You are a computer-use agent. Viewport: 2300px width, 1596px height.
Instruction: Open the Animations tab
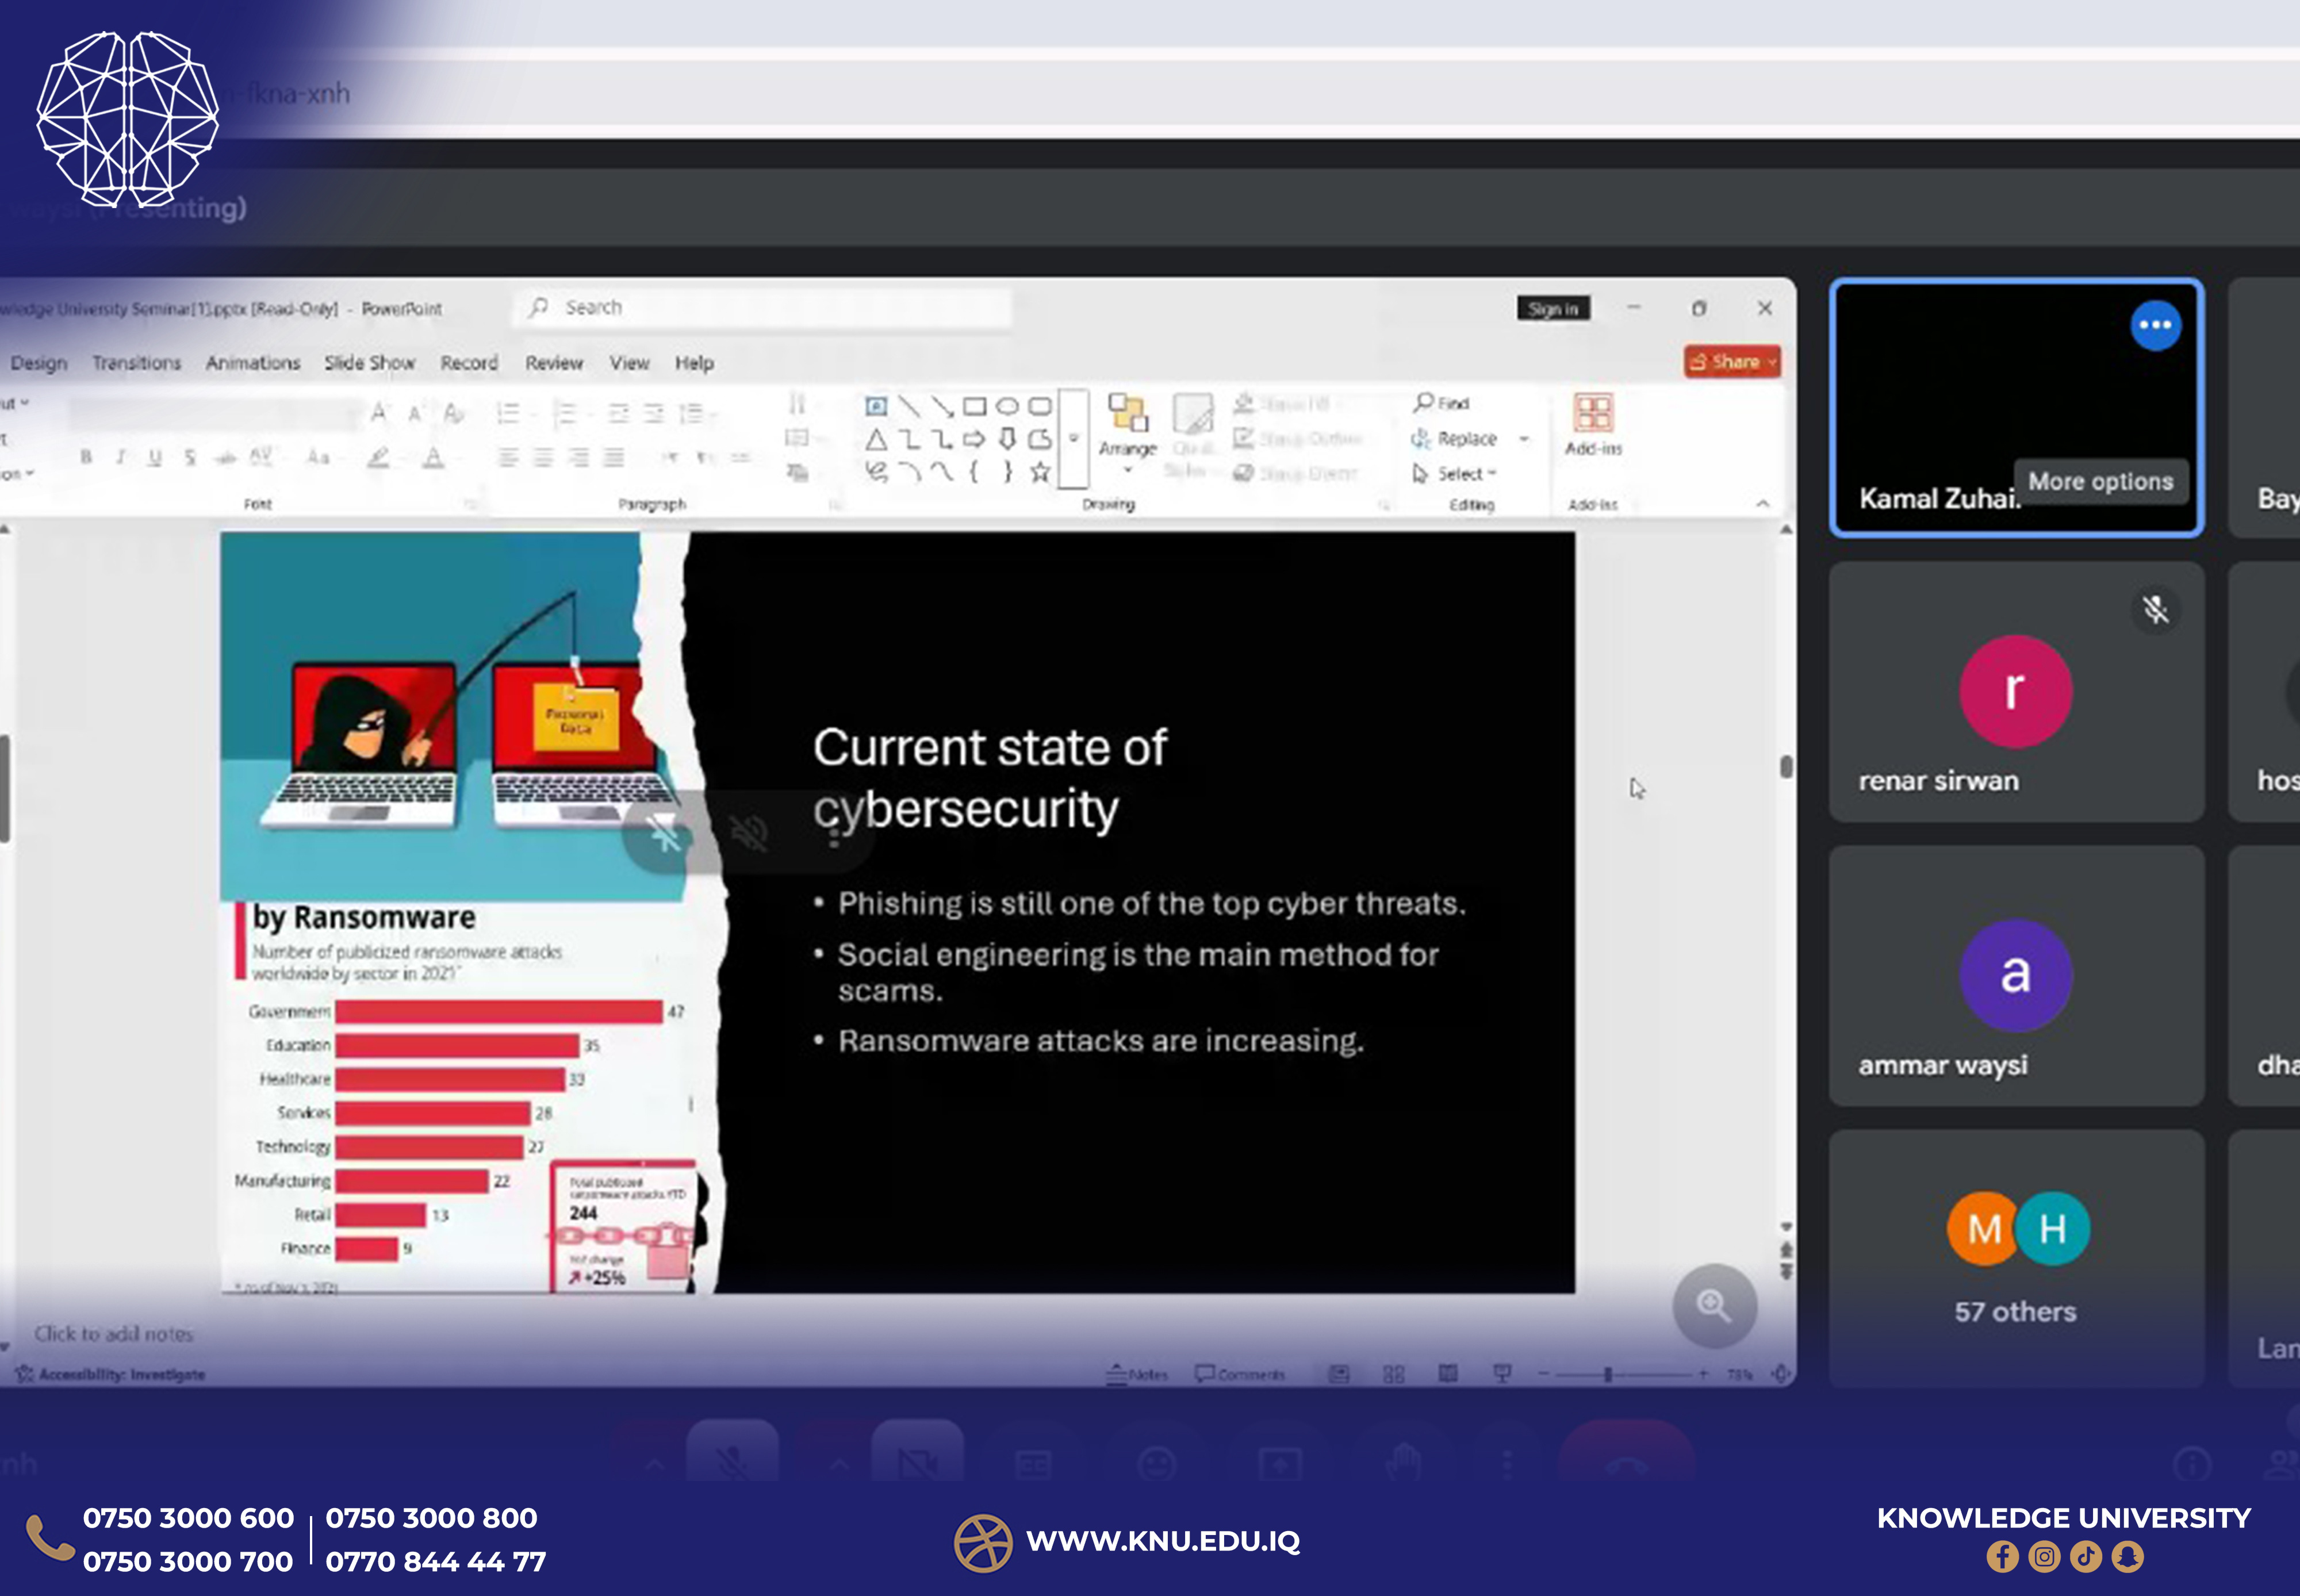pyautogui.click(x=253, y=363)
